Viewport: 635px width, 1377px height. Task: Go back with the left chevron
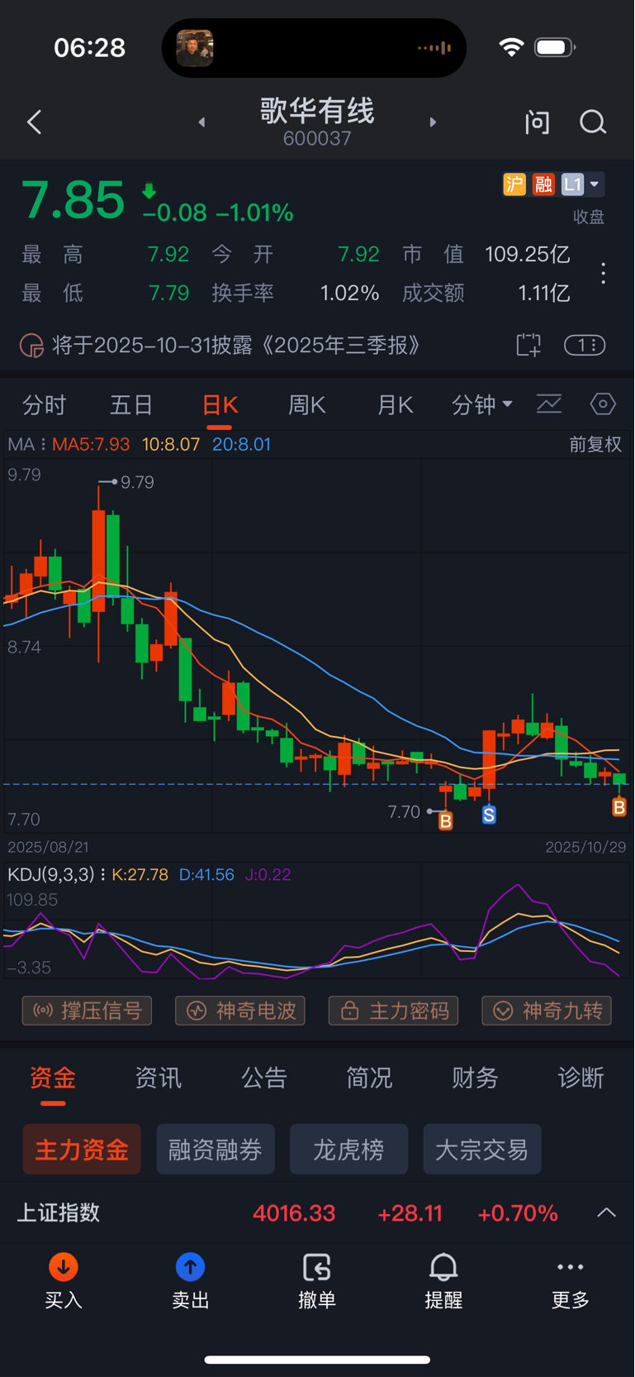point(34,122)
